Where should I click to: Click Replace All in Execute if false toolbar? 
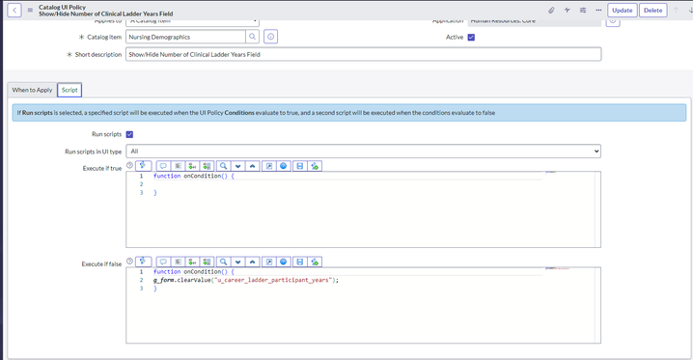pos(207,262)
